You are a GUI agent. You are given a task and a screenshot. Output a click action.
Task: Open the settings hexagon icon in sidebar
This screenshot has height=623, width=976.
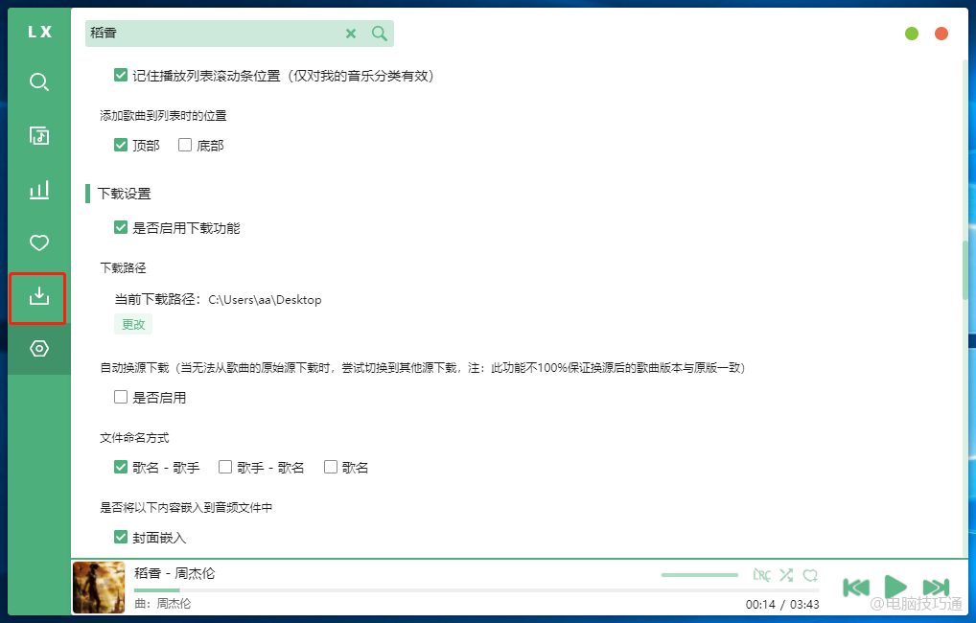[39, 349]
